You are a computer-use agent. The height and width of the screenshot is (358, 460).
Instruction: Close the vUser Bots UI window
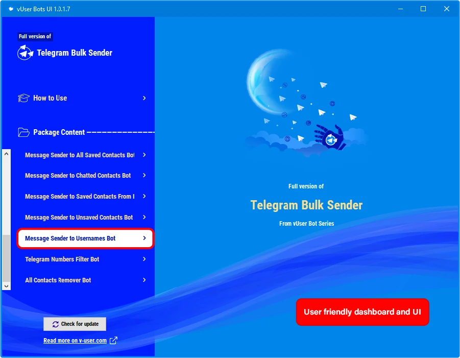tap(447, 9)
